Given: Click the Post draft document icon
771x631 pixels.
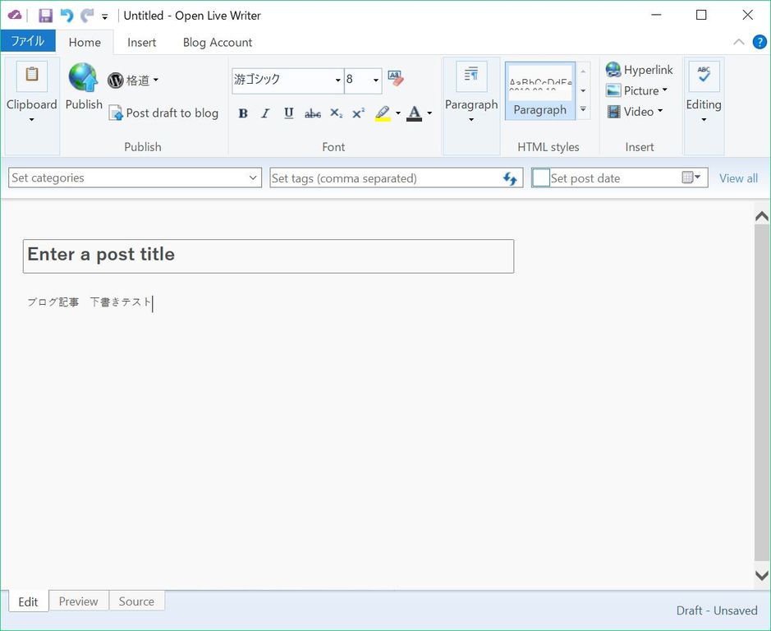Looking at the screenshot, I should tap(116, 113).
